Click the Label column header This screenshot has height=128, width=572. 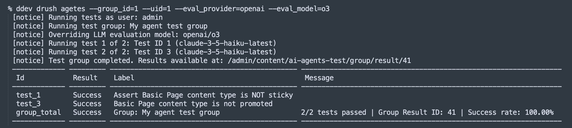[x=124, y=78]
